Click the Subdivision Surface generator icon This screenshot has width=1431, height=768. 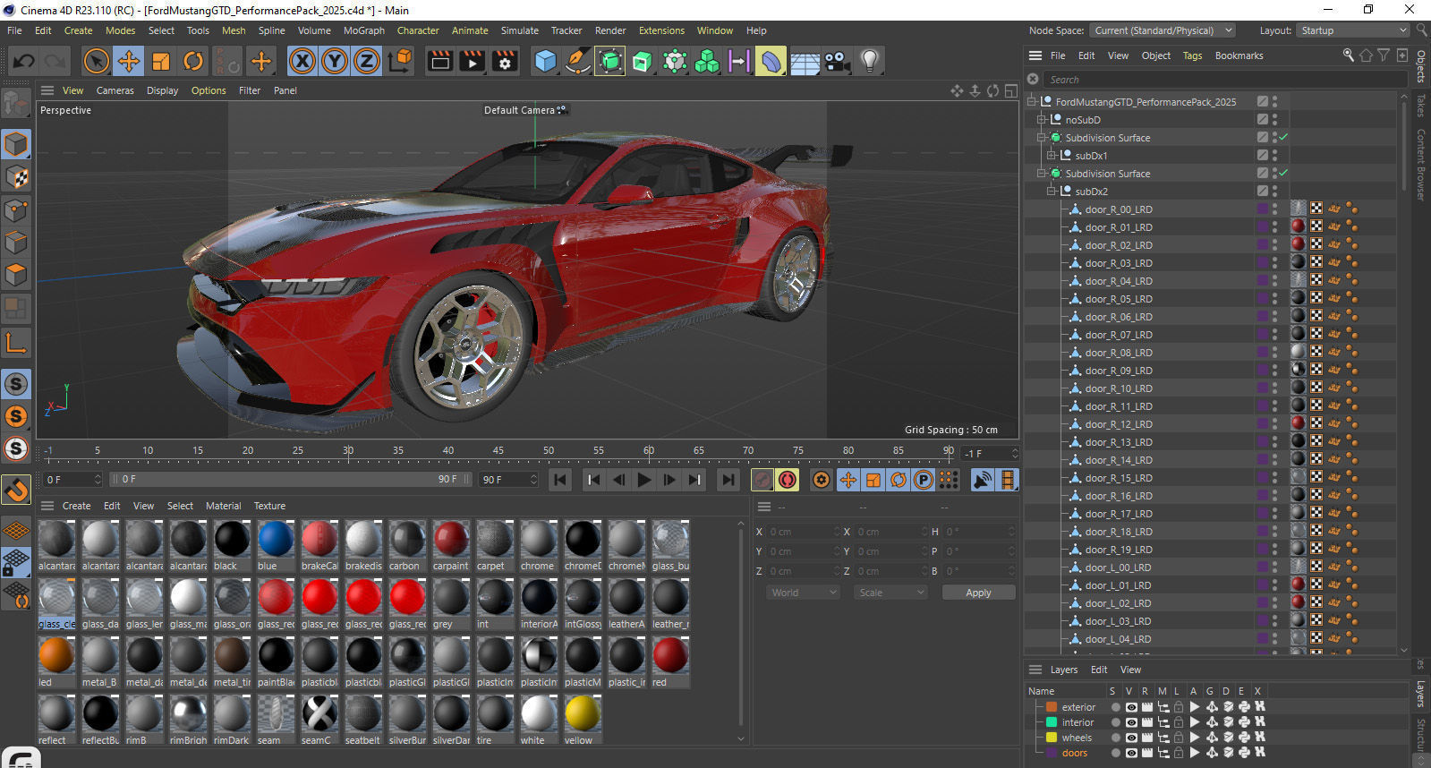610,61
